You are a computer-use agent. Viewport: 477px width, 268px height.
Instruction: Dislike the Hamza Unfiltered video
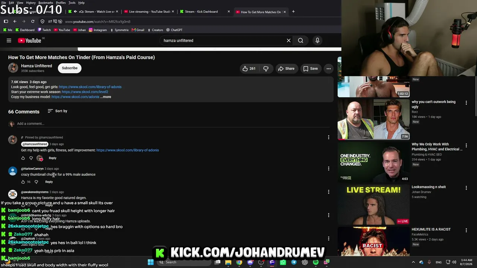(266, 68)
